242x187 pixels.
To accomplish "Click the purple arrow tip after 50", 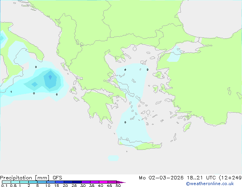I will [x=121, y=182].
